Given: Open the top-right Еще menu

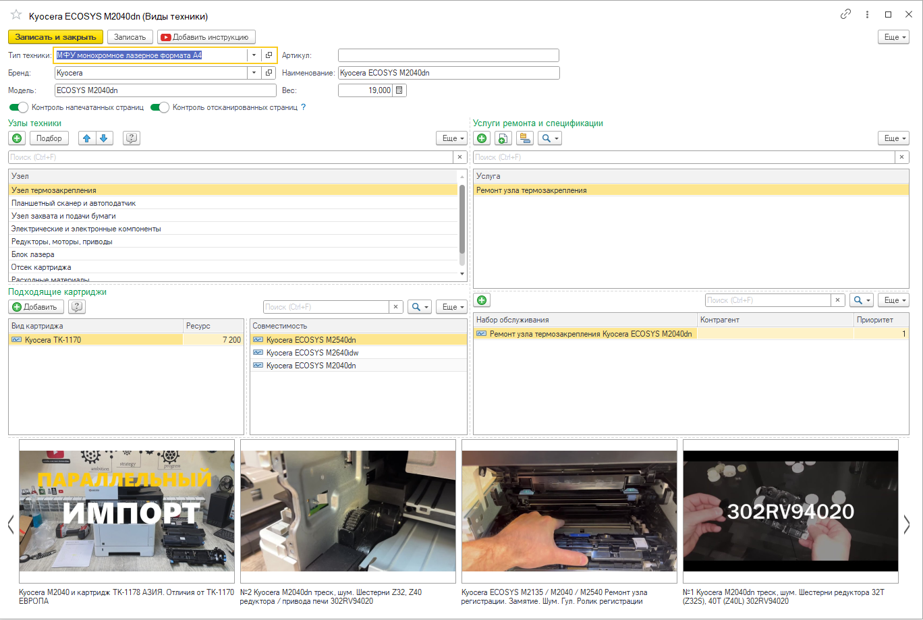Looking at the screenshot, I should coord(894,37).
